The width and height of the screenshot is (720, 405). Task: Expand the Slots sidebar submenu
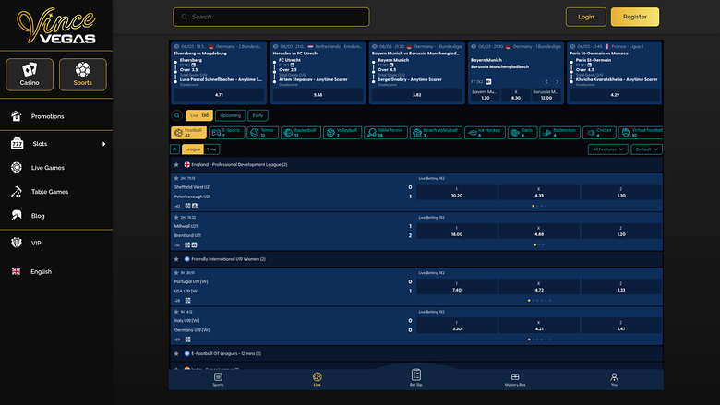(x=103, y=144)
